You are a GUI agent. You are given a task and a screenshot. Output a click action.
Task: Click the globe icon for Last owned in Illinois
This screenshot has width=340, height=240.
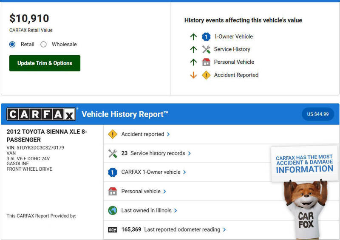coord(113,211)
